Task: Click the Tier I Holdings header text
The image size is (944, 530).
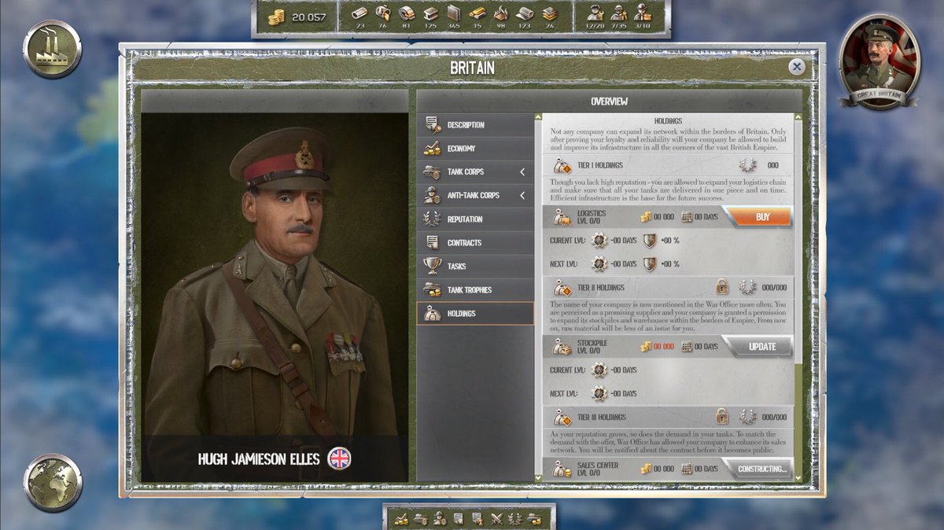Action: click(x=599, y=165)
